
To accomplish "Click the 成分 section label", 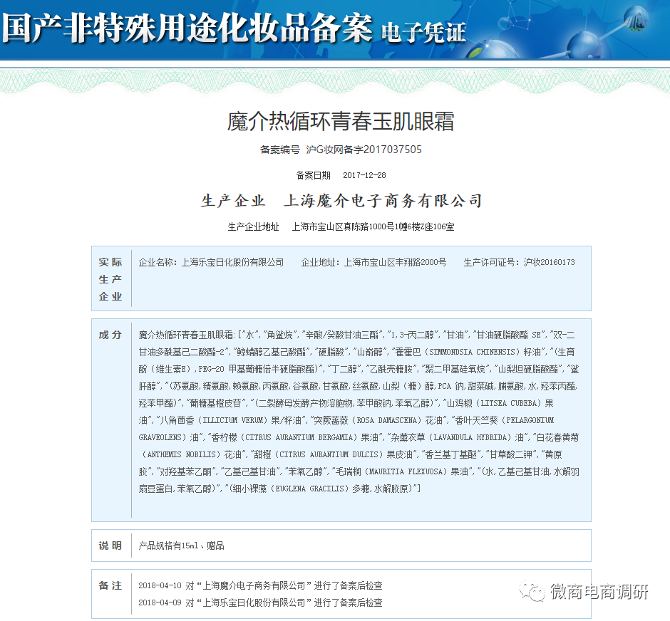I will point(110,335).
